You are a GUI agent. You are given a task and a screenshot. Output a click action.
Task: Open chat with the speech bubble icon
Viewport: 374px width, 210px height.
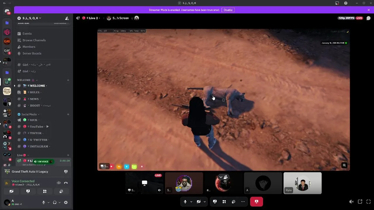click(368, 18)
